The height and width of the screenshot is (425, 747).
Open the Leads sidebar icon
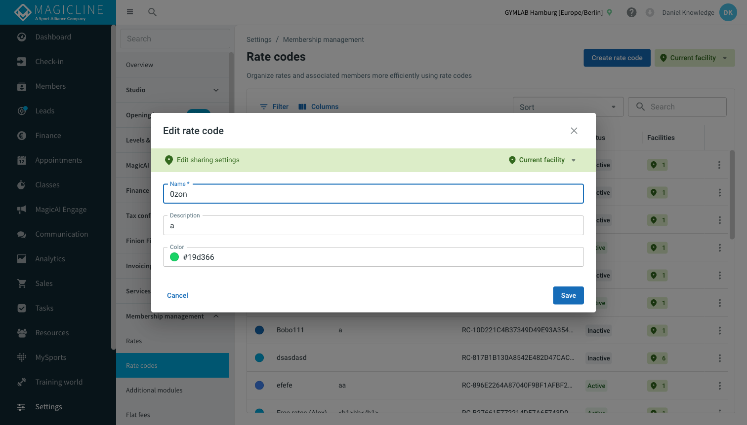22,111
